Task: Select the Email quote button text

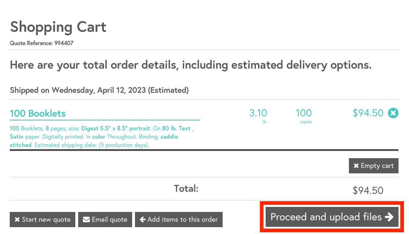Action: 109,220
